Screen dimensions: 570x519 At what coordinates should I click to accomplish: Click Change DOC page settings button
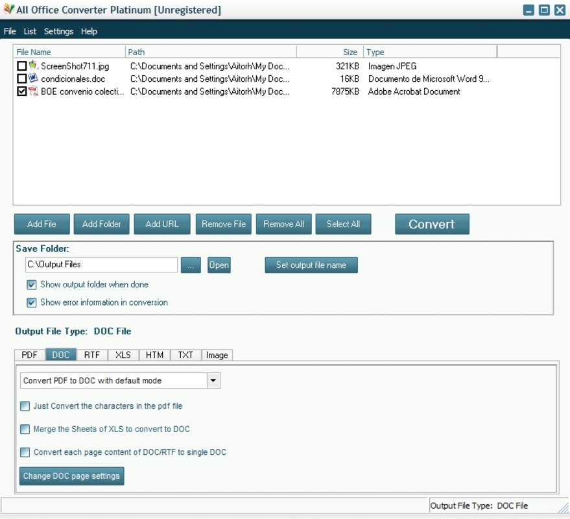(71, 476)
